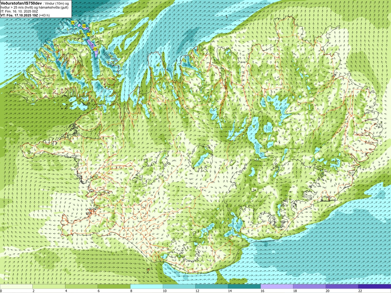Click the legend tick number 20
This screenshot has width=391, height=293.
[x=327, y=291]
